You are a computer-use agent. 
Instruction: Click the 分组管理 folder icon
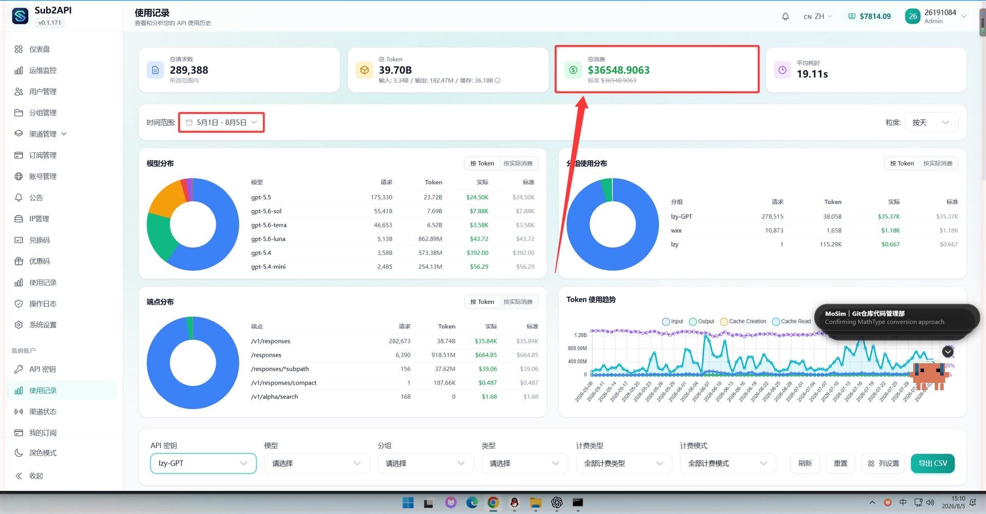[x=18, y=113]
